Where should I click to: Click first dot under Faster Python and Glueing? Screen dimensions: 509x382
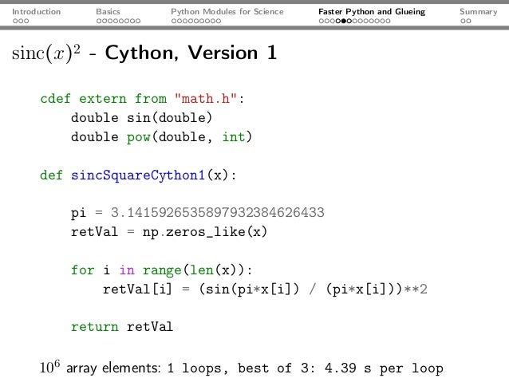(322, 21)
